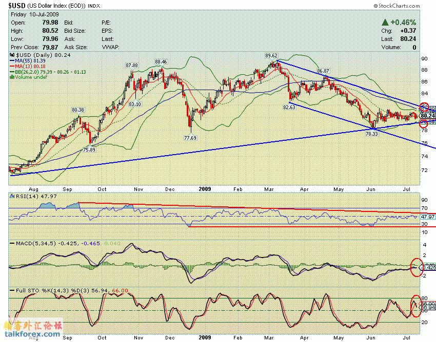Click the 'EPS:' label
The height and width of the screenshot is (342, 436).
coord(107,31)
